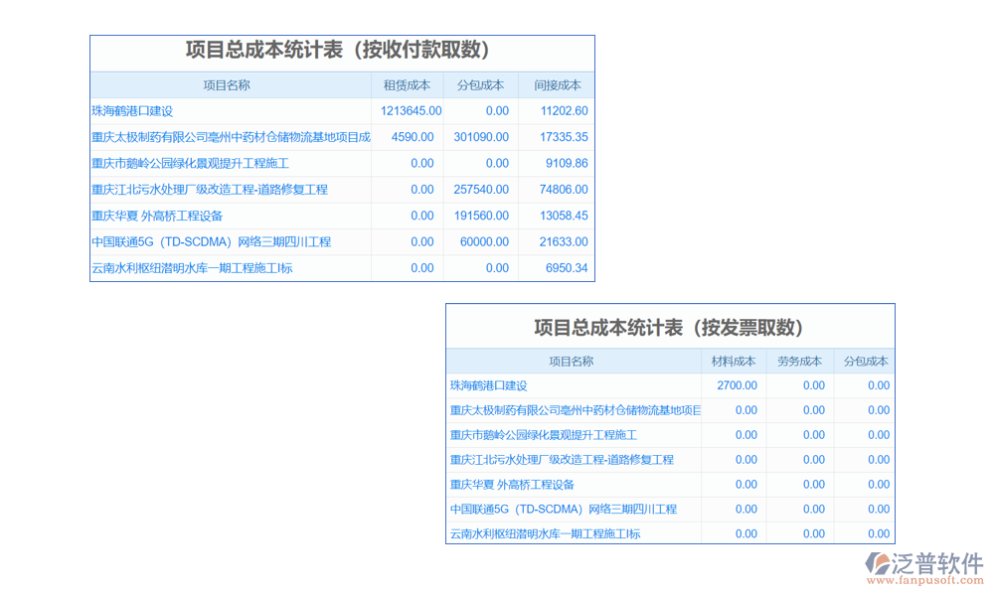Click the 泛普软件 logo icon
Viewport: 994px width, 596px height.
[x=879, y=562]
